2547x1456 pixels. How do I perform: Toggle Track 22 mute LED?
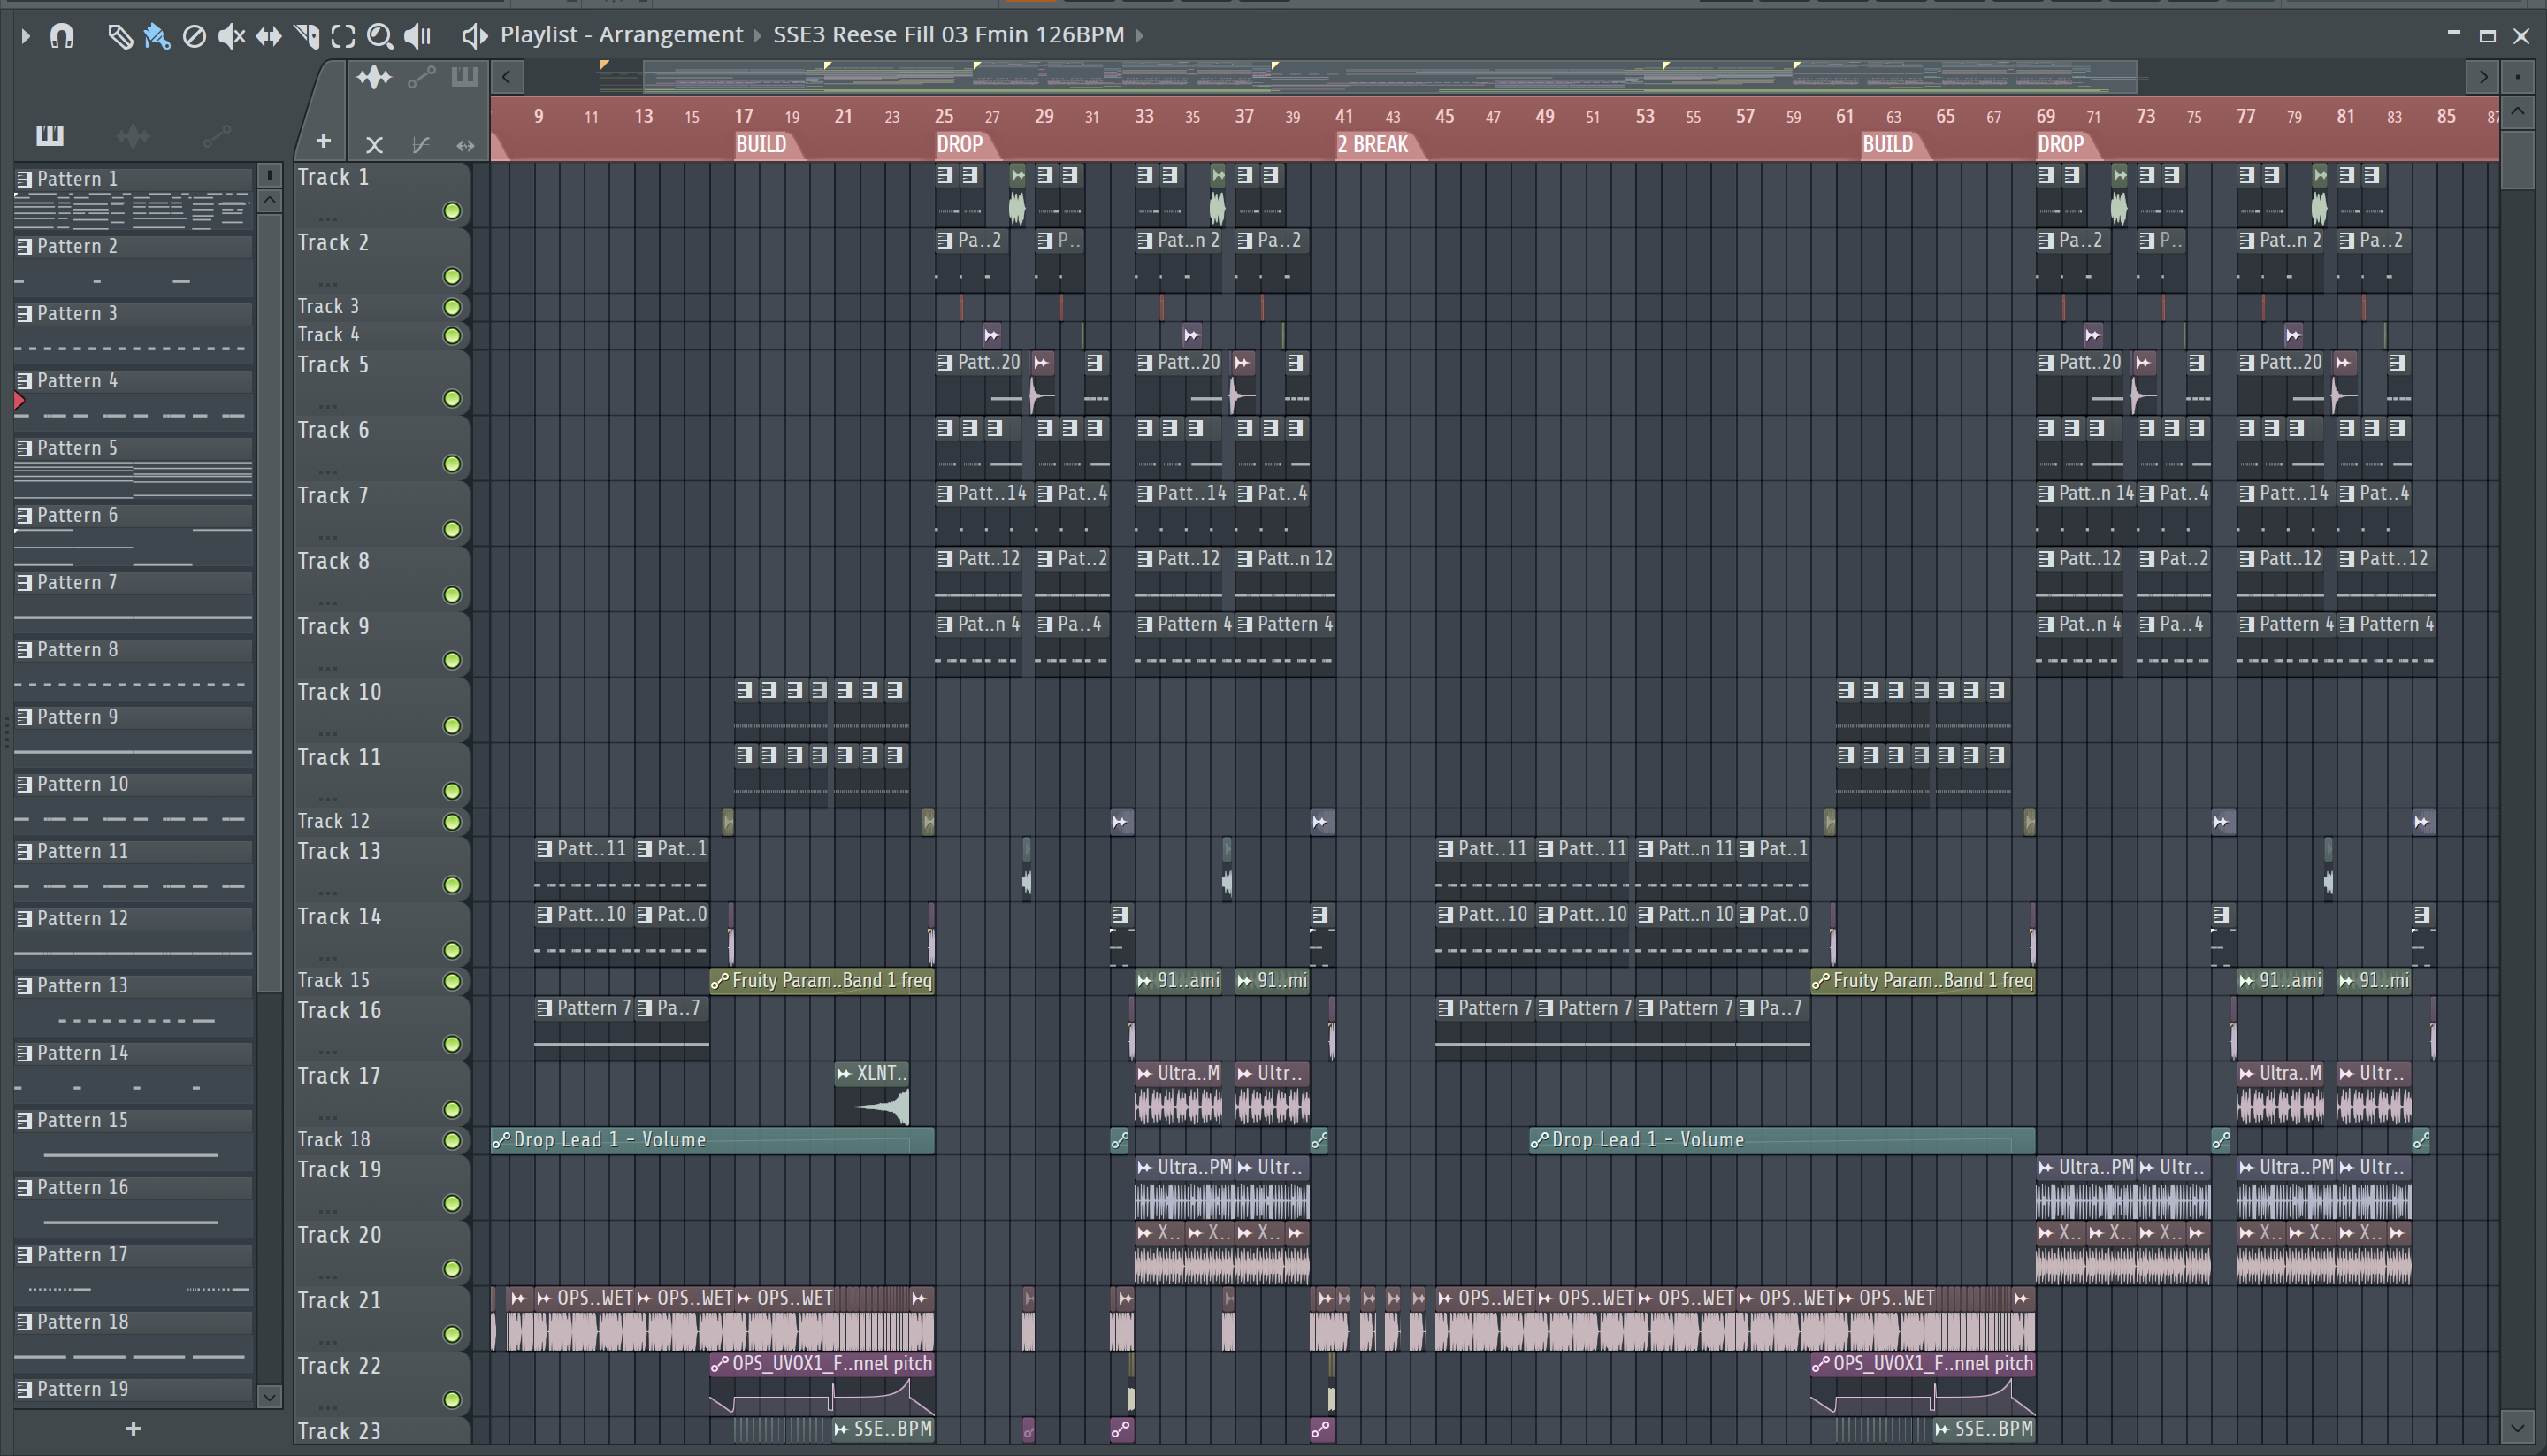coord(452,1399)
